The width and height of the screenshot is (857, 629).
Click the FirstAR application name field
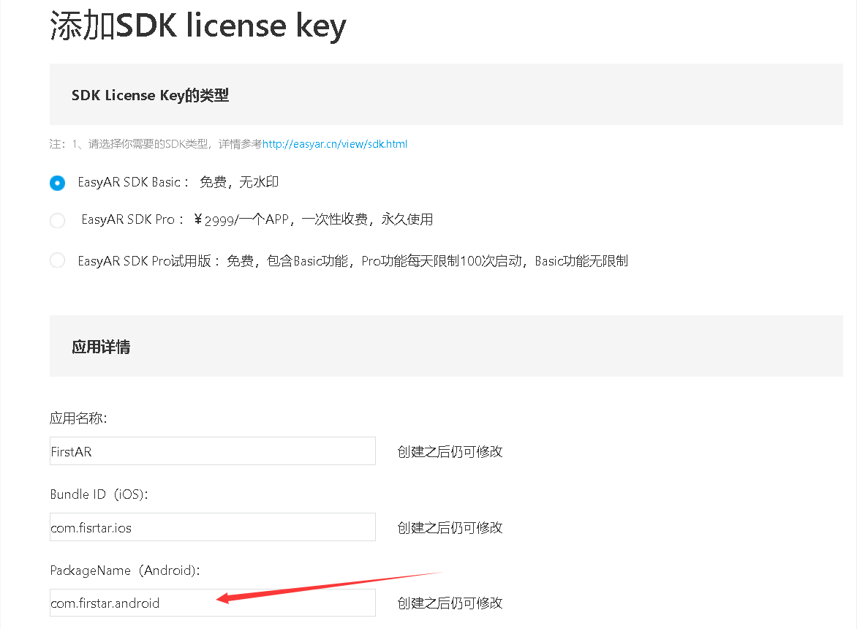click(x=212, y=451)
